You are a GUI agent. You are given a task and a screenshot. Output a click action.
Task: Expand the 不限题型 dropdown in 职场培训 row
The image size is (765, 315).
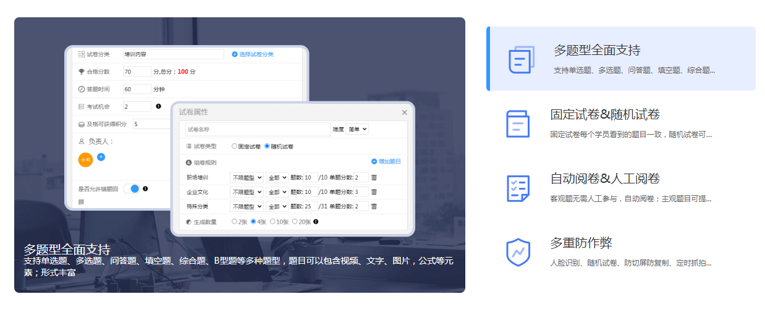(x=247, y=177)
